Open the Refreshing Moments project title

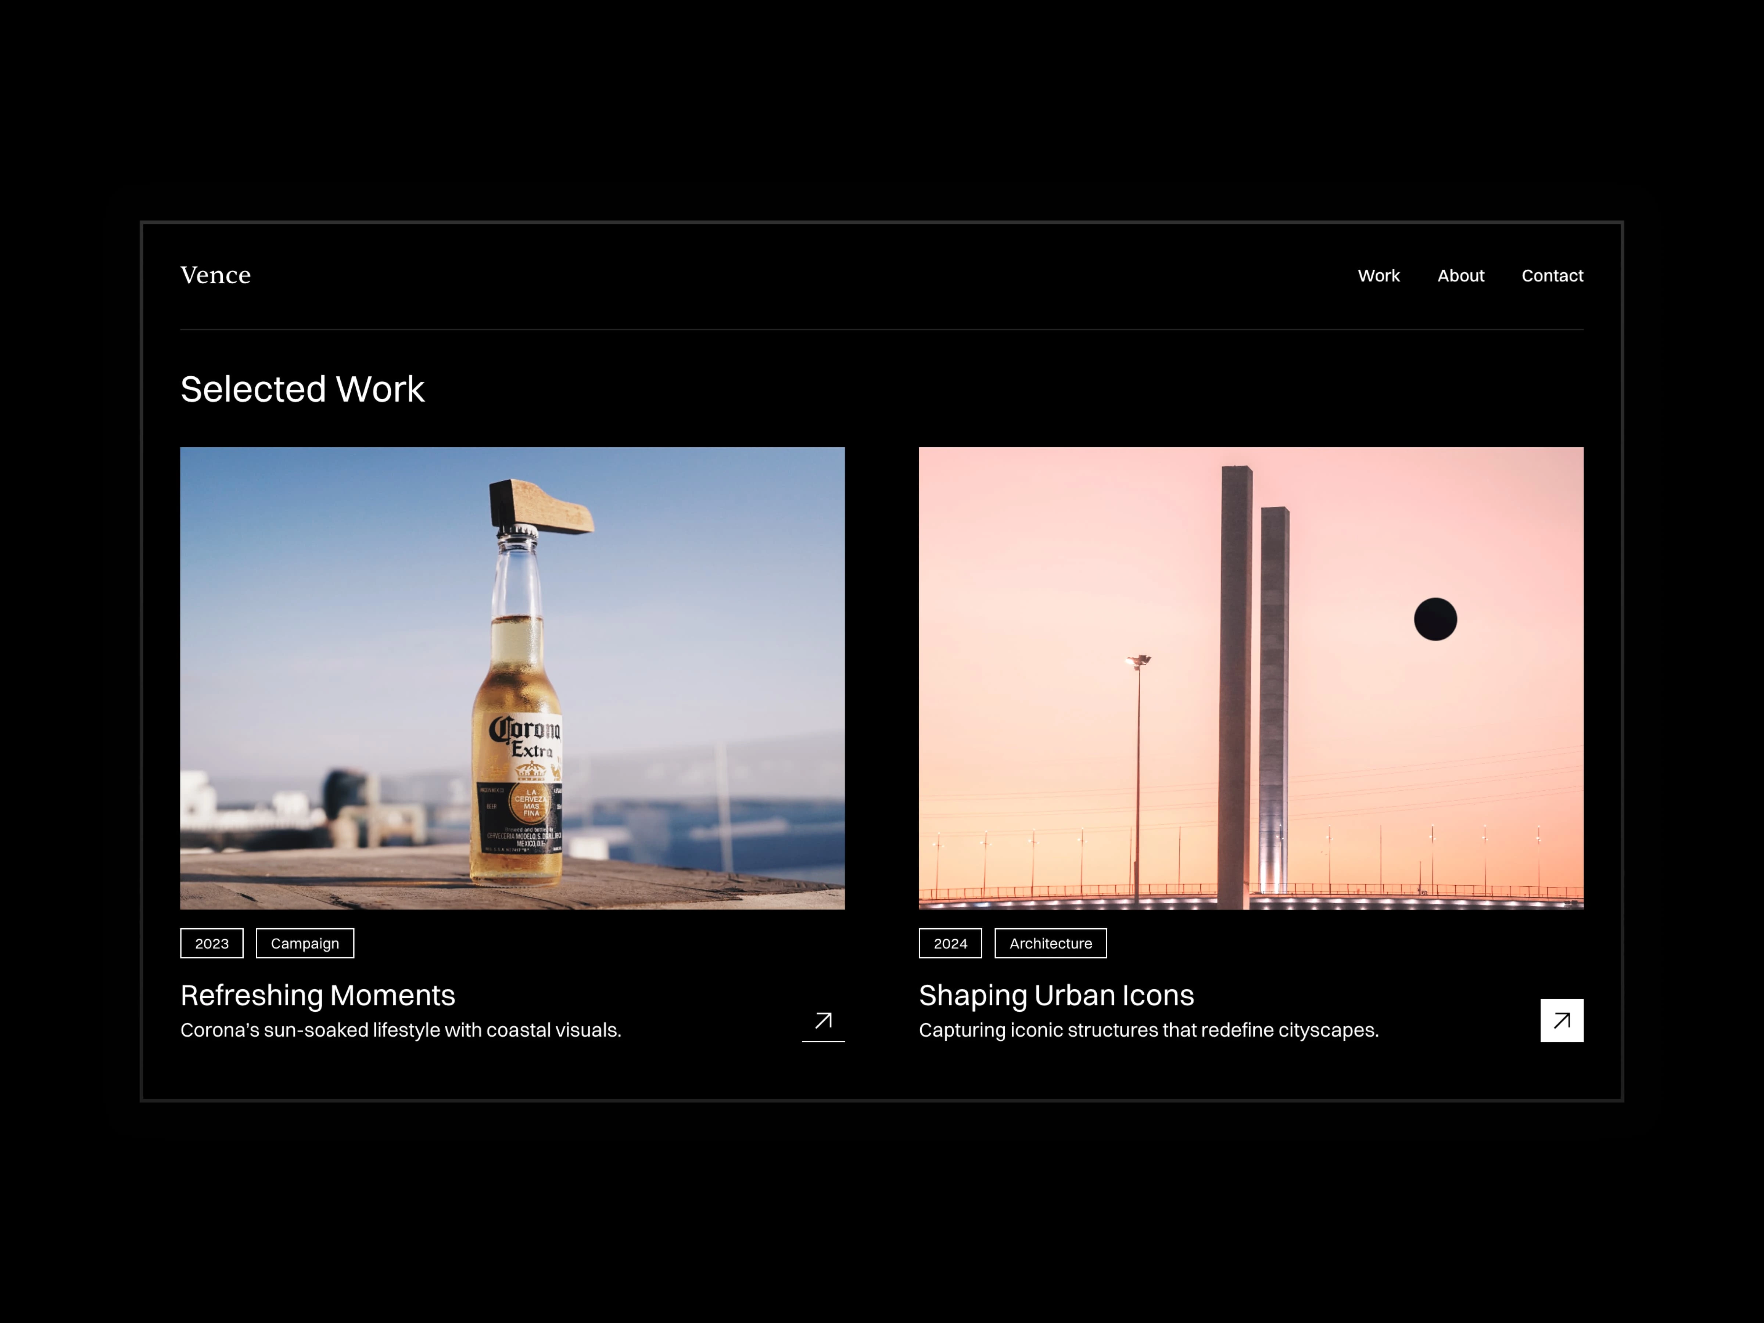[x=318, y=994]
